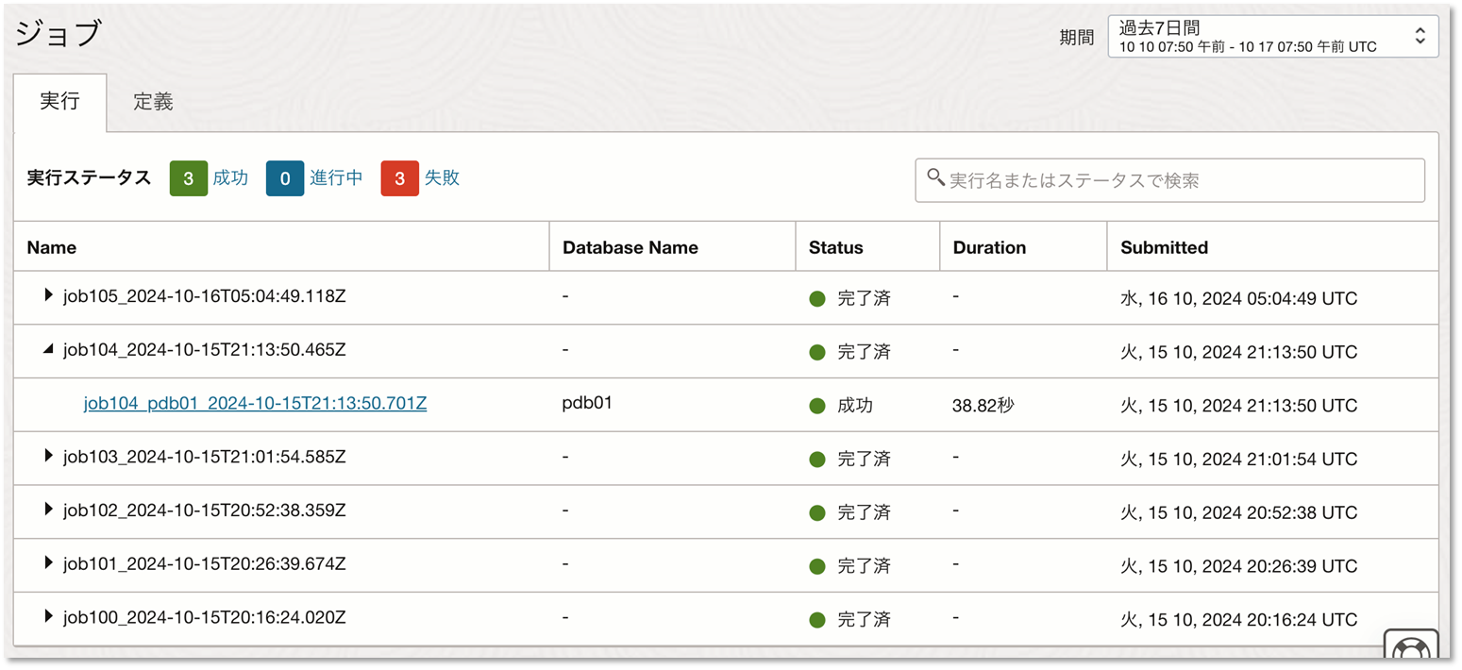Click the red 3 failed count badge

[399, 178]
